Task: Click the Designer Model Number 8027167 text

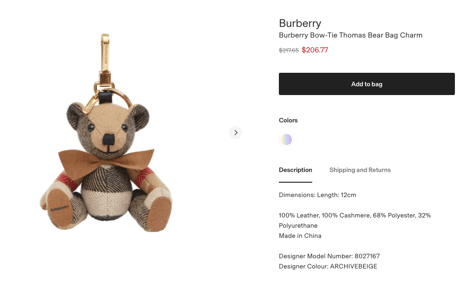Action: tap(329, 256)
